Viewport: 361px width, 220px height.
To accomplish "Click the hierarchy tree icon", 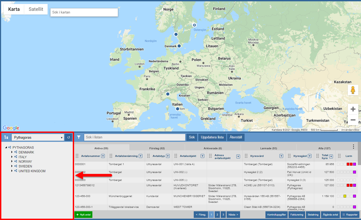I will 6,137.
